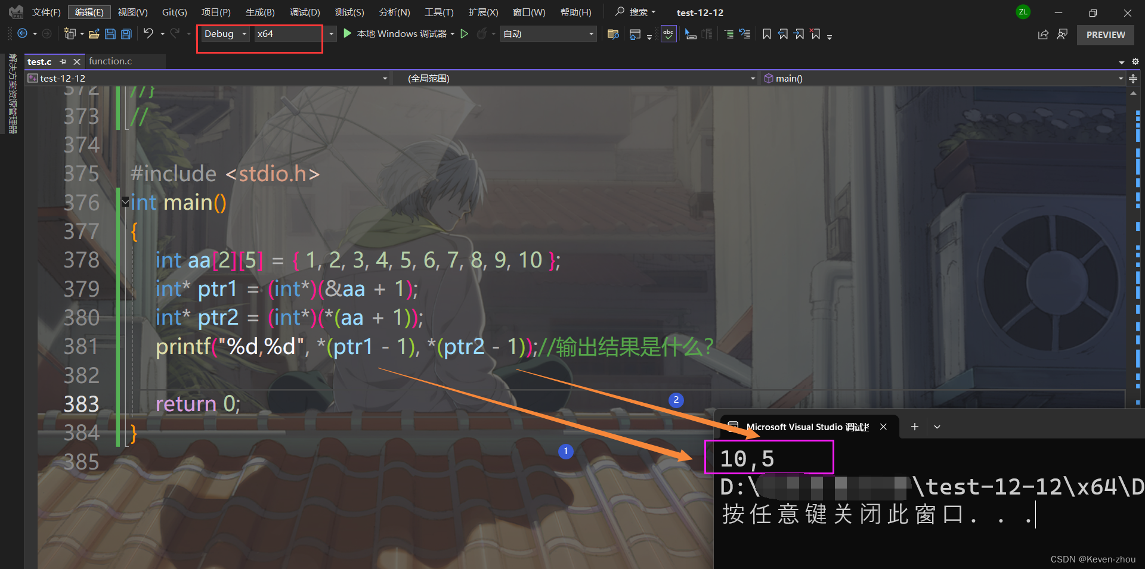
Task: Click the PREVIEW button
Action: point(1106,35)
